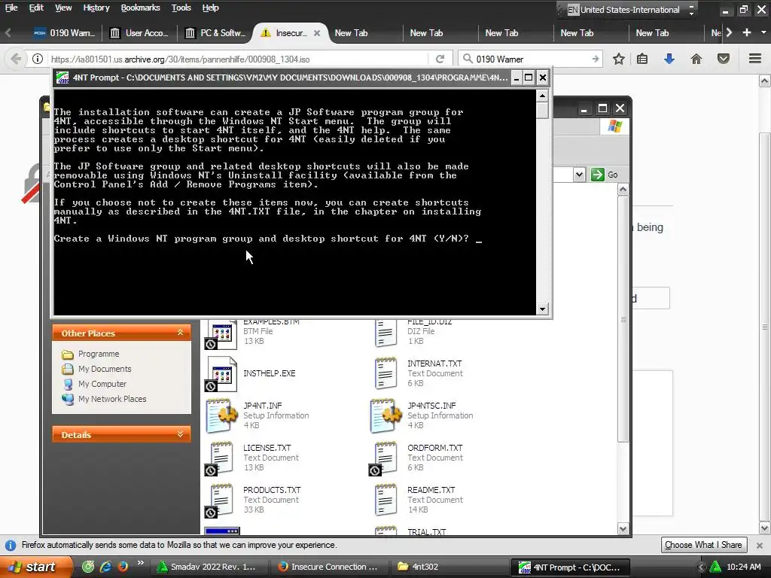771x578 pixels.
Task: Open My Documents link
Action: (x=105, y=369)
